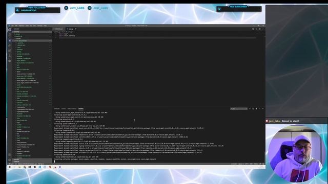Image resolution: width=328 pixels, height=184 pixels.
Task: Create a new terminal with plus icon
Action: click(250, 109)
